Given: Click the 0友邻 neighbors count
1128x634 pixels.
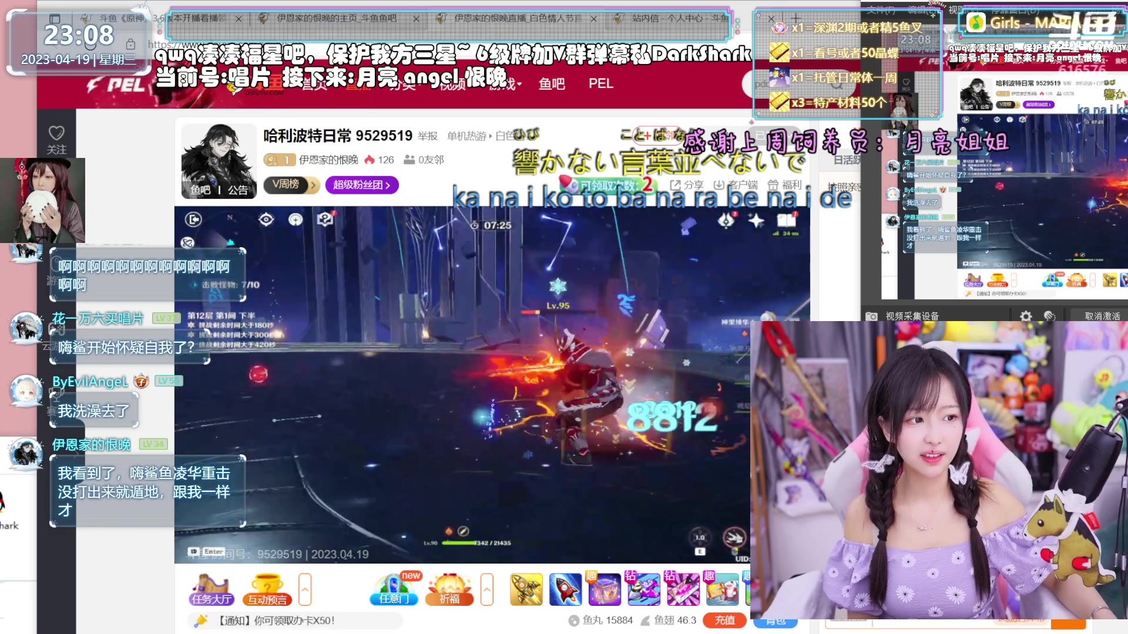Looking at the screenshot, I should [x=424, y=160].
